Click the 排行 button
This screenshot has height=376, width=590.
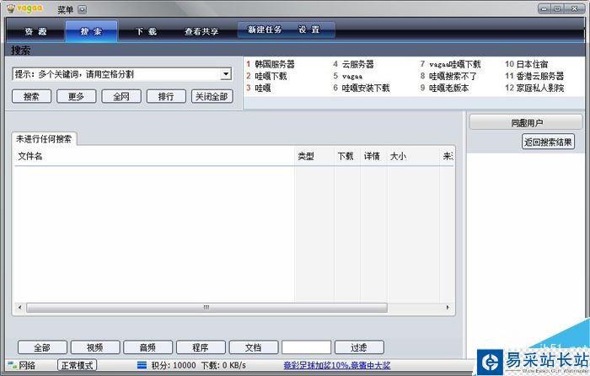(x=166, y=96)
